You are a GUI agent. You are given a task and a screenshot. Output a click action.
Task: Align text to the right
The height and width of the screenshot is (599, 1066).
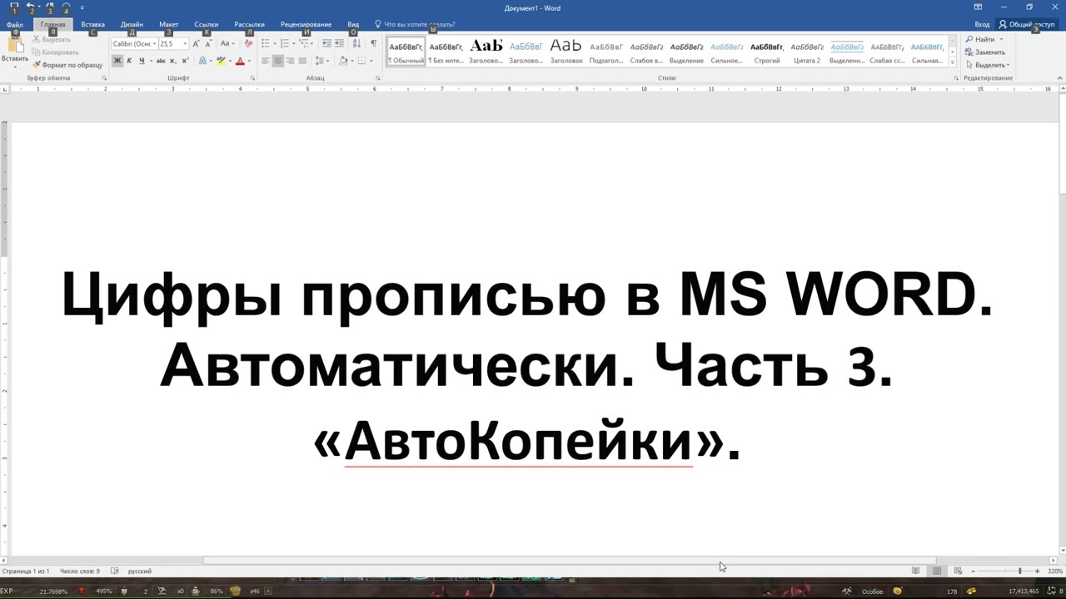[x=290, y=61]
